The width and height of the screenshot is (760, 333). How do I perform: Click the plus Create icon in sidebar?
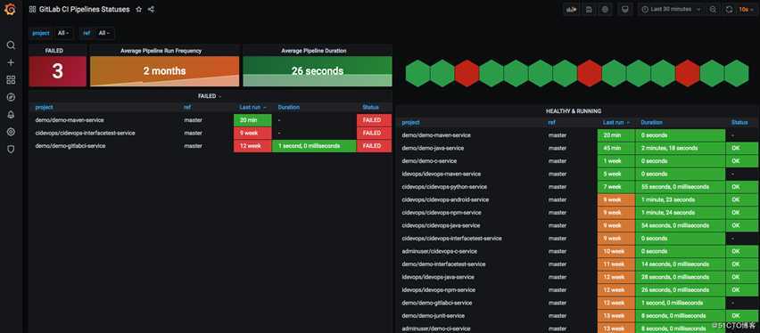pyautogui.click(x=11, y=62)
